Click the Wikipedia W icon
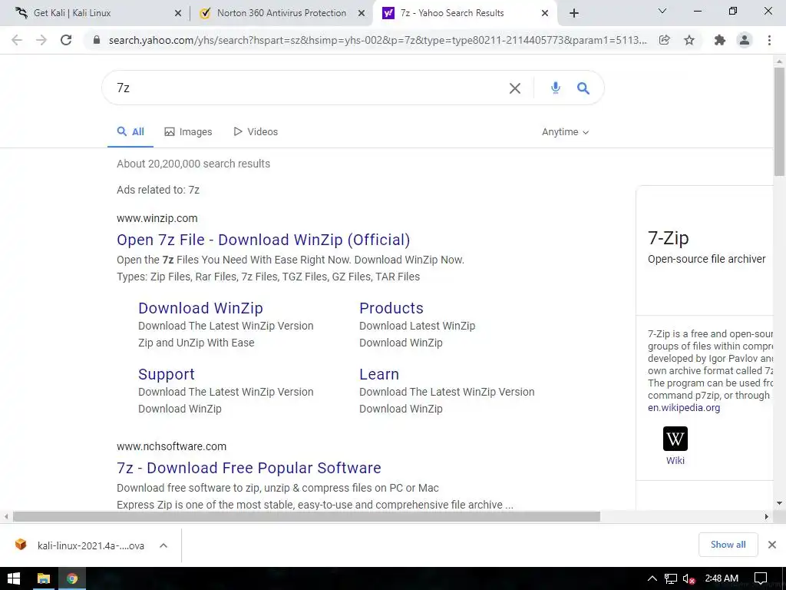 [675, 439]
